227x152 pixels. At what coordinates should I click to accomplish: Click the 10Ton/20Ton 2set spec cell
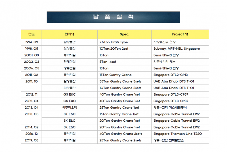pyautogui.click(x=114, y=49)
